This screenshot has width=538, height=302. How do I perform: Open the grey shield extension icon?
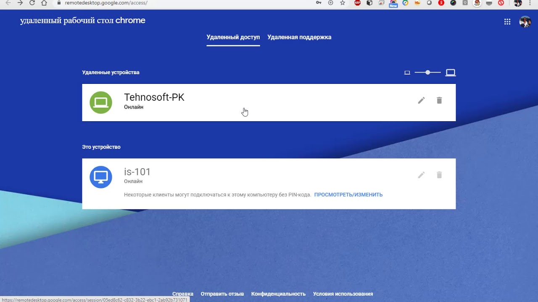pos(465,3)
